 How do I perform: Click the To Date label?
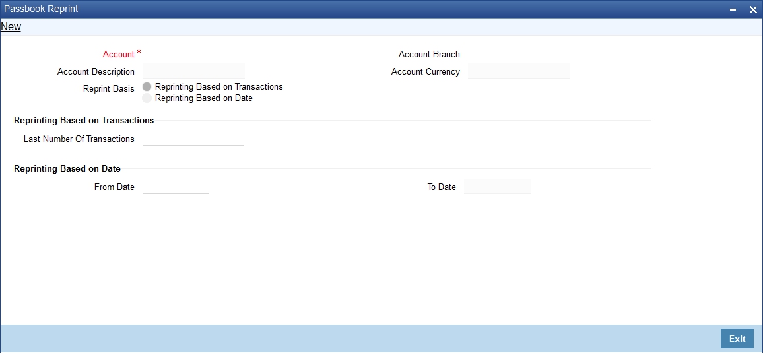442,187
